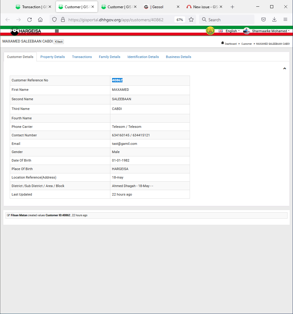293x314 pixels.
Task: Click Last Updated value 22 hours ago
Action: (x=122, y=194)
